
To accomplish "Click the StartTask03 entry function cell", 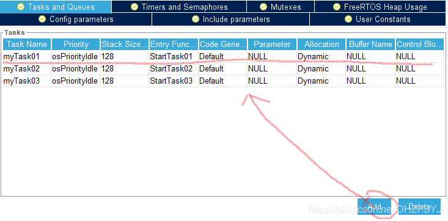I will pos(174,81).
